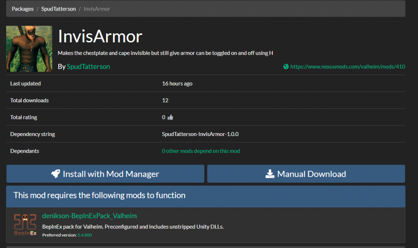Click the 'Last updated' row label

(25, 83)
